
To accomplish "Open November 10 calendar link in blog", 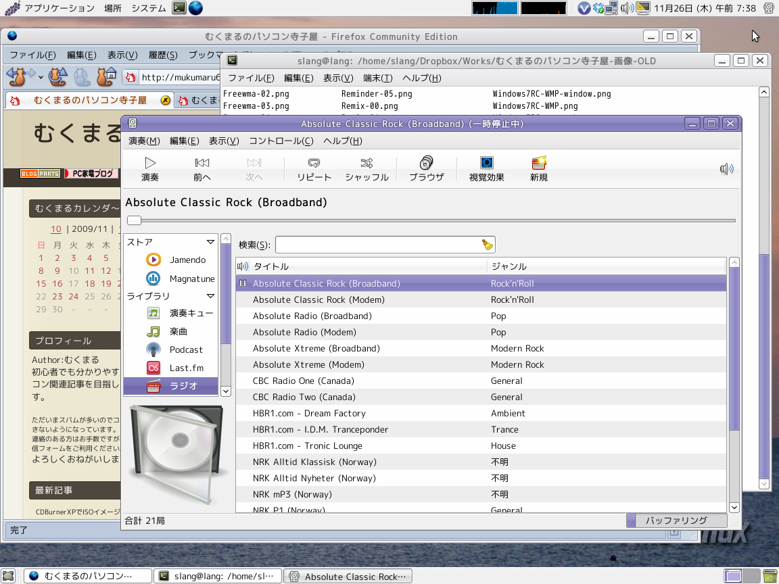I will coord(56,229).
